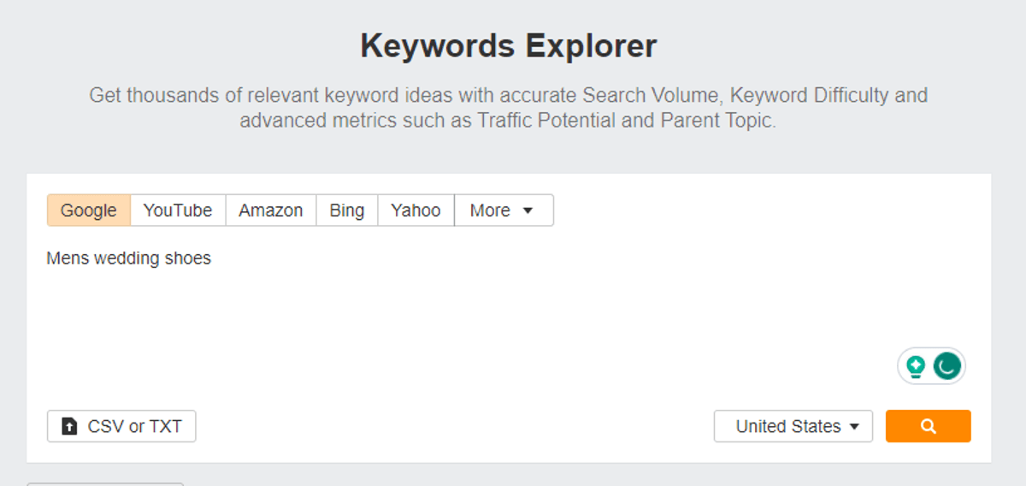
Task: Select the Yahoo search engine tab
Action: [x=416, y=210]
